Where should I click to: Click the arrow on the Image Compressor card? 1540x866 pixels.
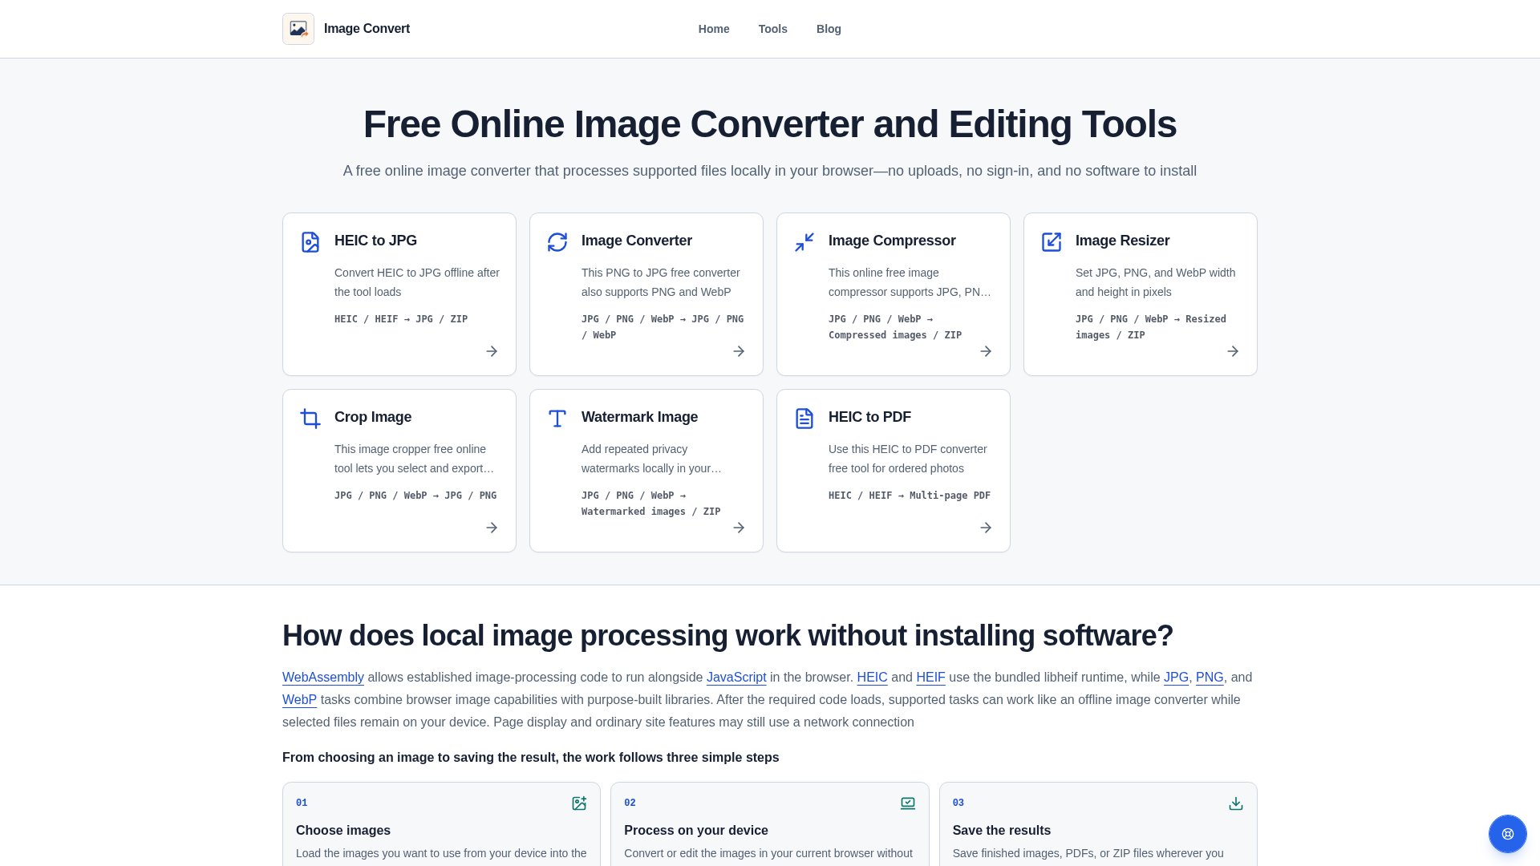pyautogui.click(x=986, y=351)
